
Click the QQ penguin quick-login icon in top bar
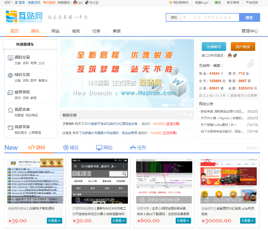click(x=75, y=3)
